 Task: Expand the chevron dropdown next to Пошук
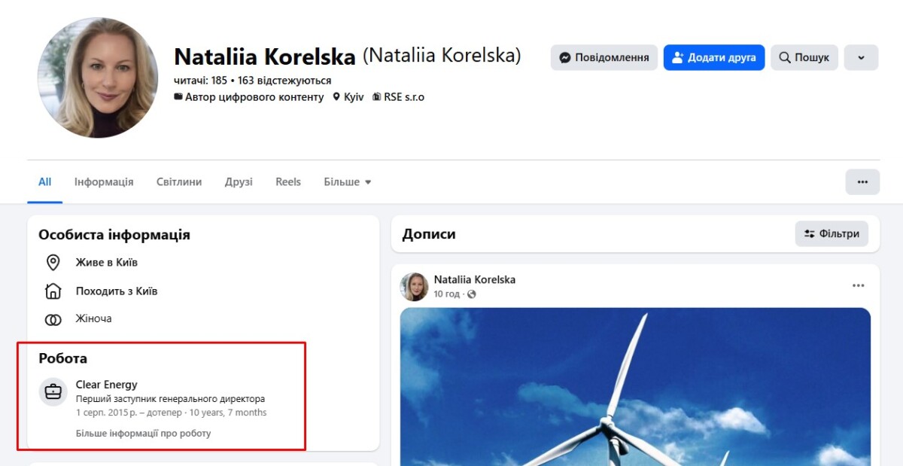click(x=861, y=58)
